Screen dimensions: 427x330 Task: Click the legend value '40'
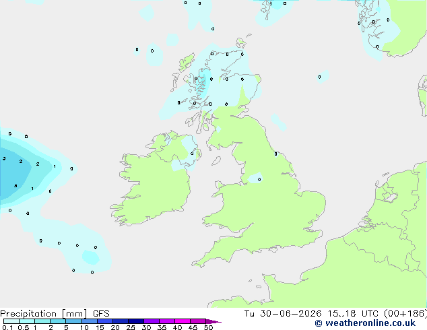[x=177, y=327]
